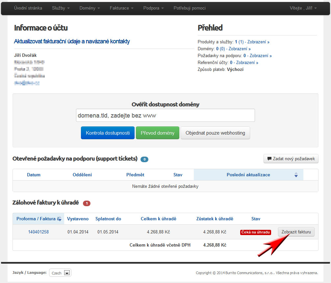Image resolution: width=331 pixels, height=283 pixels.
Task: Open the Služby dropdown menu
Action: [61, 8]
